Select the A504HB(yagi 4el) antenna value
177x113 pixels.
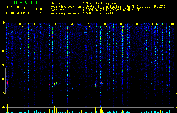[x=99, y=13]
